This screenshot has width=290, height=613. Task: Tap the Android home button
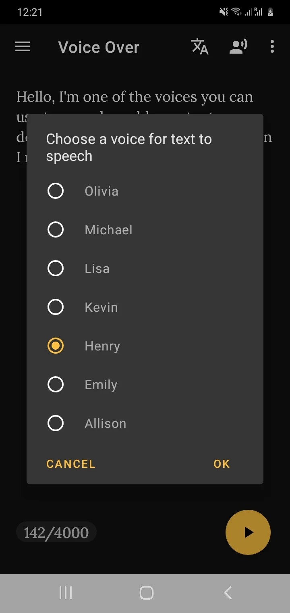146,593
